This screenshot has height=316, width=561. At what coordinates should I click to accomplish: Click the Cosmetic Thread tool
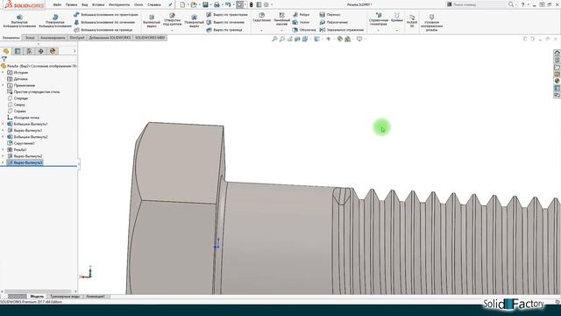432,23
